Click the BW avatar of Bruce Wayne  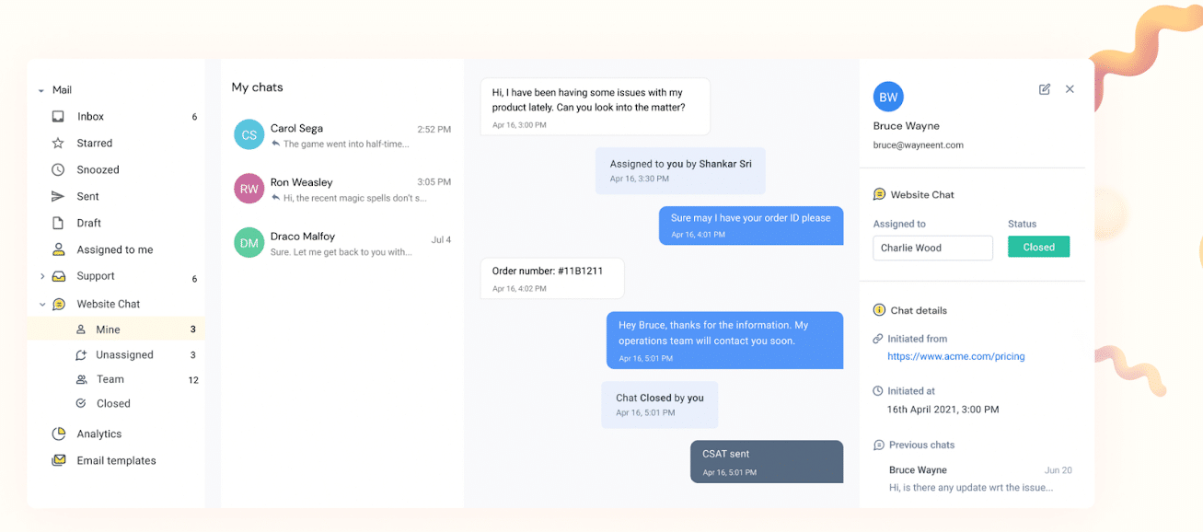click(888, 97)
